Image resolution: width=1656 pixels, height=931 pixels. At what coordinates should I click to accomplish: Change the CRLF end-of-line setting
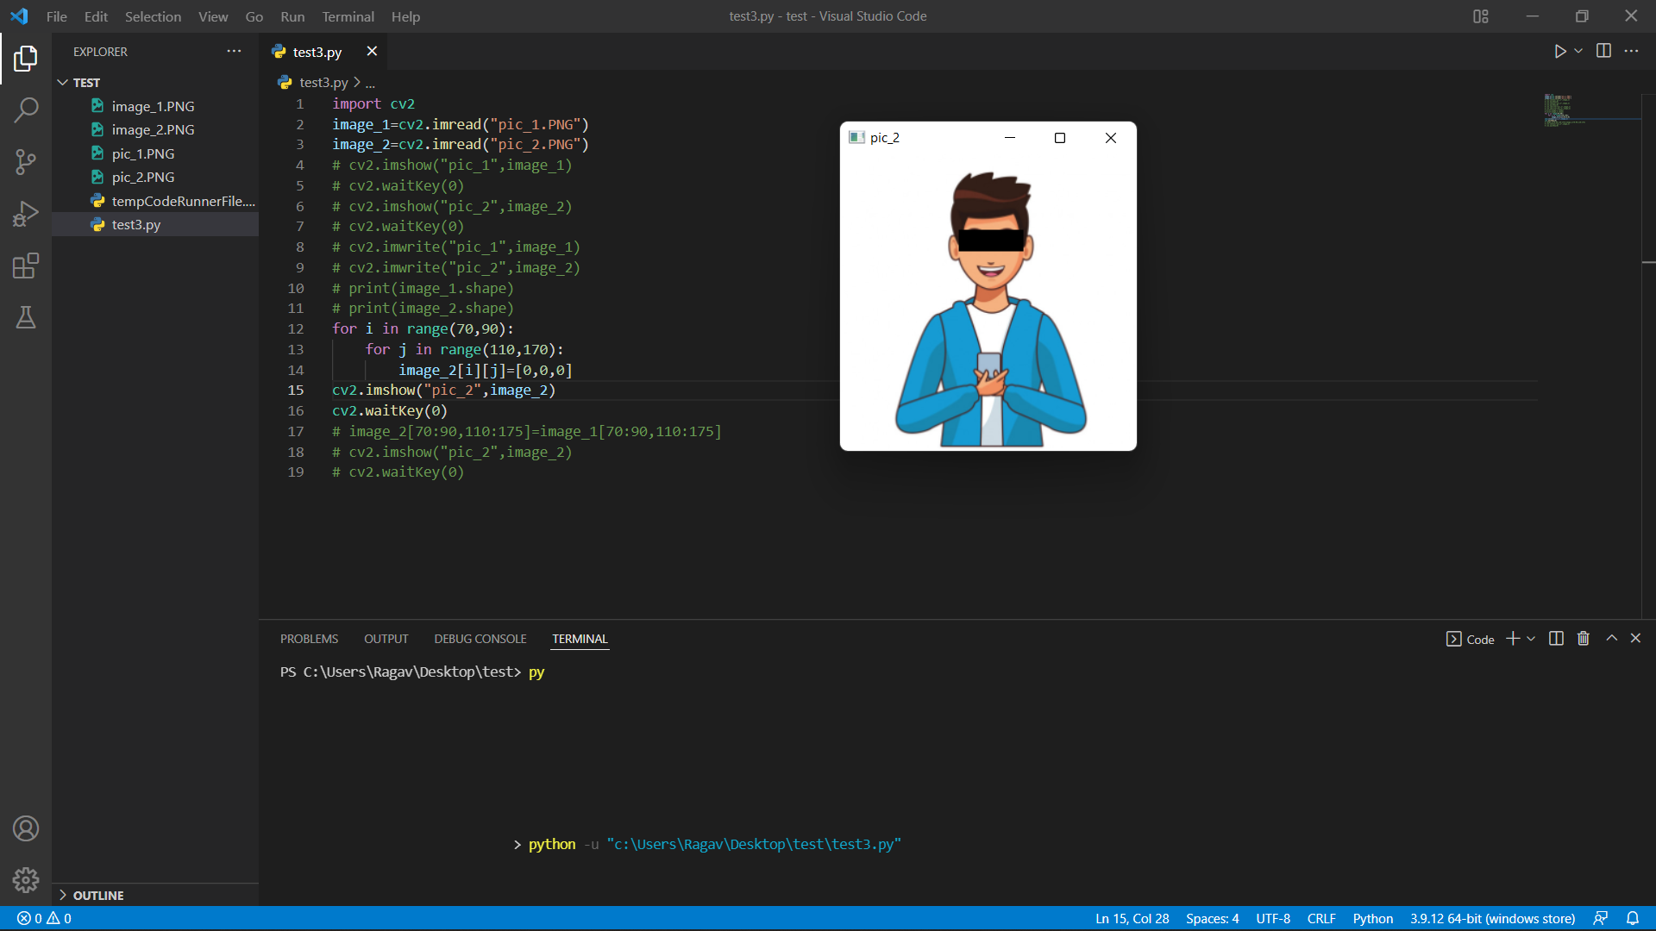pos(1320,918)
